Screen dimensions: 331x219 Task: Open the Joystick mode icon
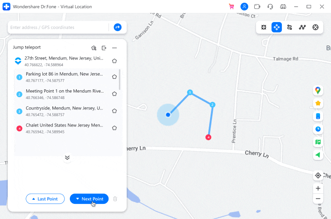click(x=315, y=27)
